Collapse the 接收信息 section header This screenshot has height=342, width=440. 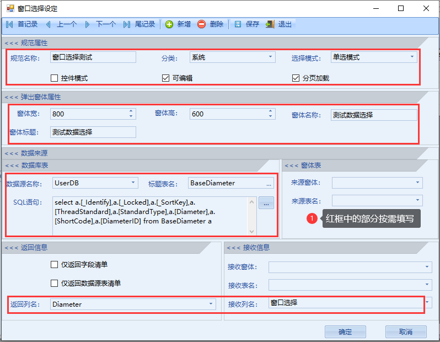[x=327, y=248]
